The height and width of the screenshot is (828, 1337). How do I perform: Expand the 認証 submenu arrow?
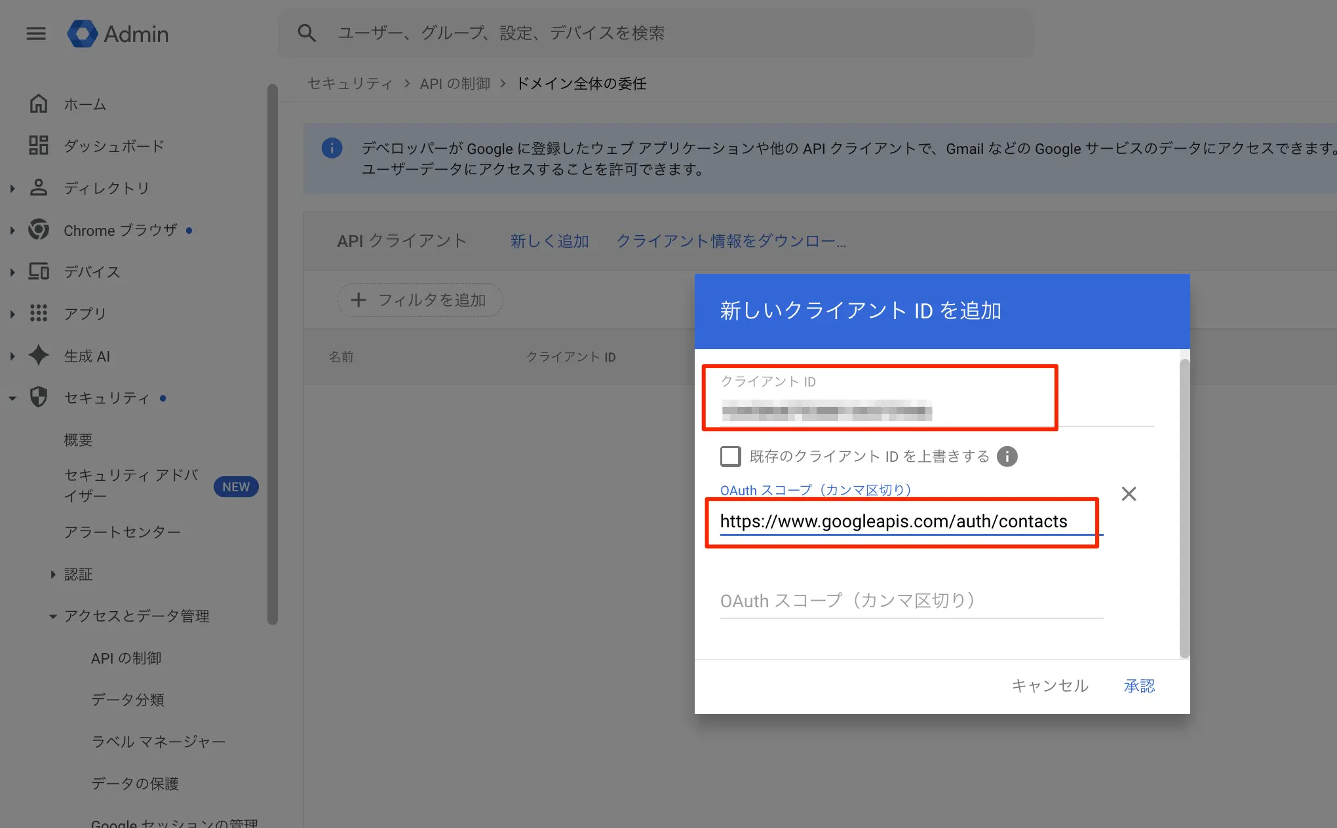53,574
